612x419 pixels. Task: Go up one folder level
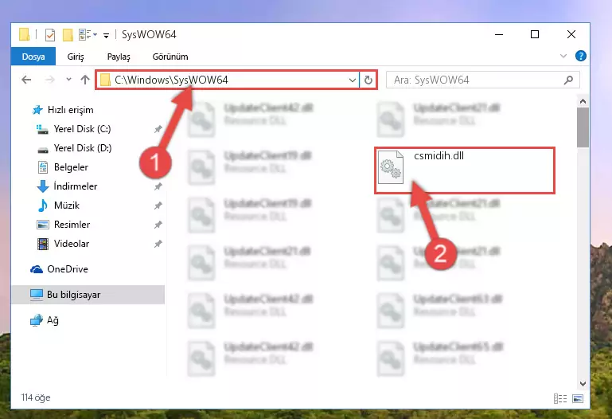point(85,80)
